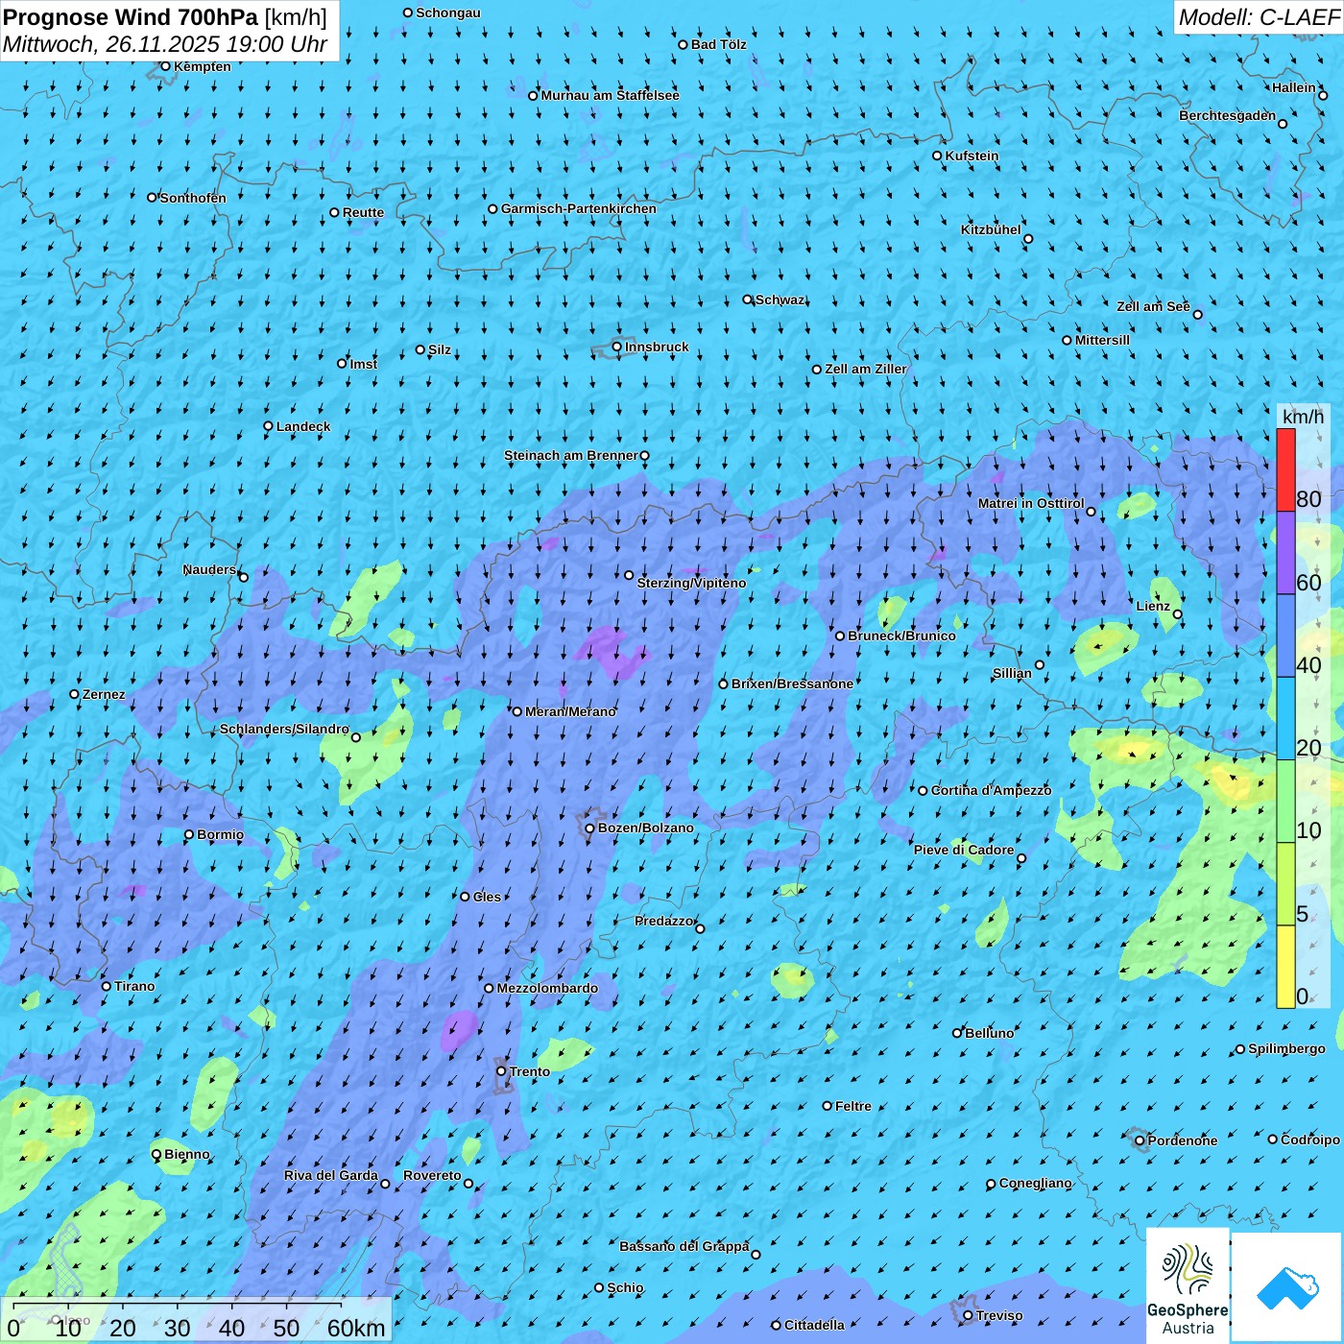The height and width of the screenshot is (1344, 1344).
Task: Click the Murnau am Staffelsee label
Action: click(610, 95)
